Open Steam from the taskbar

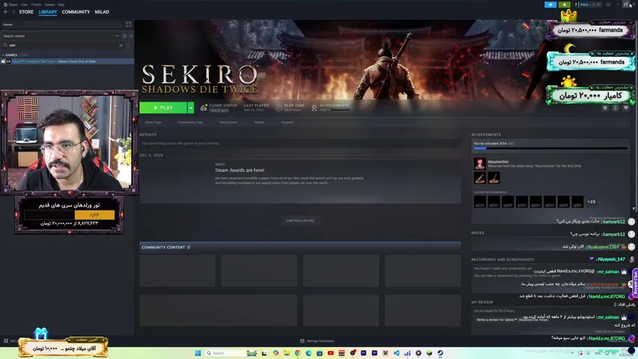click(x=441, y=353)
